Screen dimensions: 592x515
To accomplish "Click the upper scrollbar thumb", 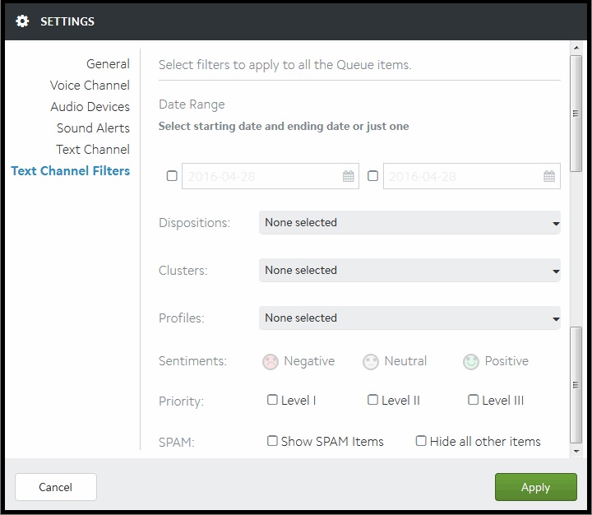I will coord(576,114).
